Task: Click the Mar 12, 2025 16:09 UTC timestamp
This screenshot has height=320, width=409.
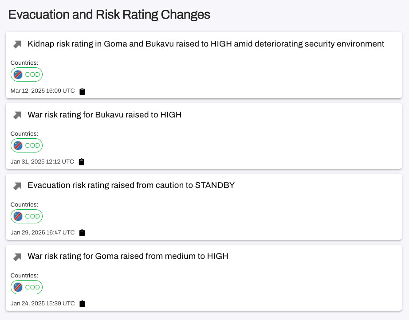Action: point(43,91)
